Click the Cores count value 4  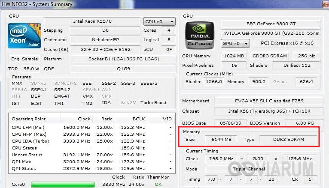click(168, 30)
